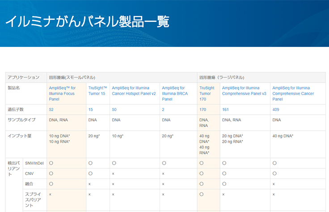The height and width of the screenshot is (212, 329).
Task: Click the 遺伝子数 row label
Action: pyautogui.click(x=16, y=109)
